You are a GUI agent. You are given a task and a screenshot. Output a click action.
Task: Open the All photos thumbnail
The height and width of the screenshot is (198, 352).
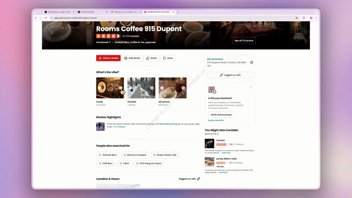coord(172,88)
